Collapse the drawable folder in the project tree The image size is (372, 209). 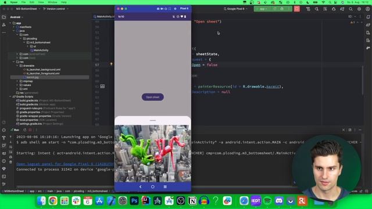[x=17, y=66]
